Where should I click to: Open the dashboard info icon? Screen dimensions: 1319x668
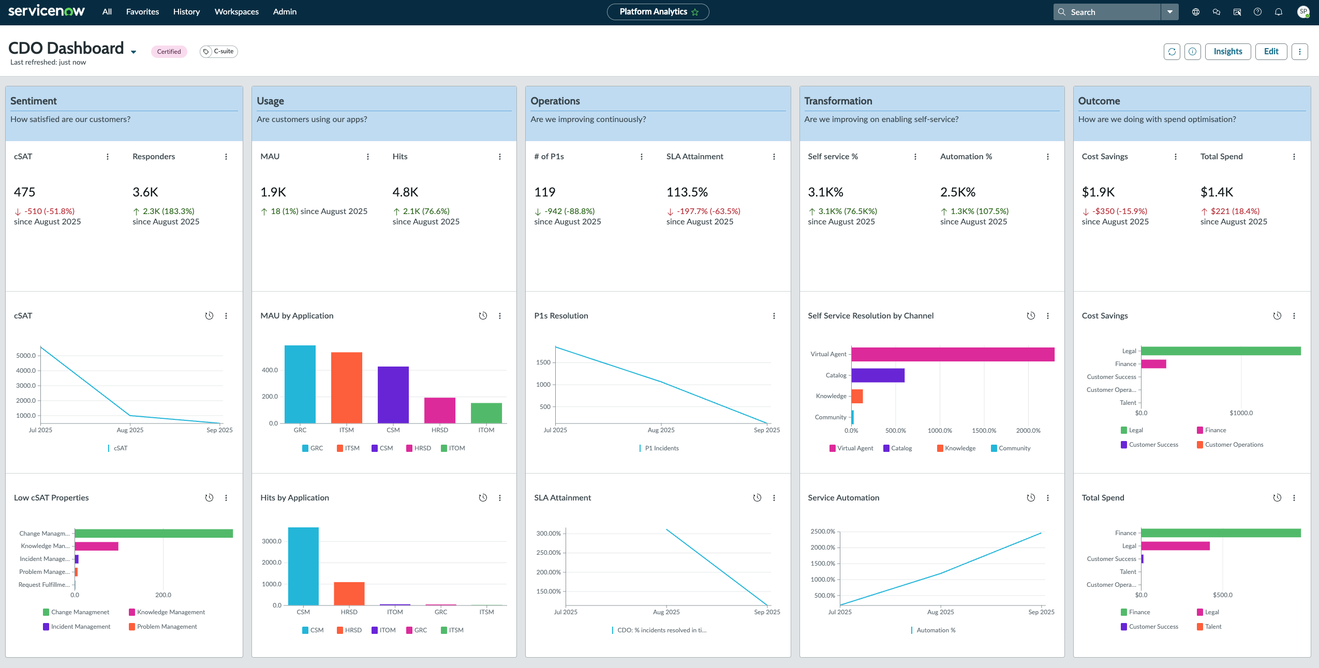pos(1193,52)
